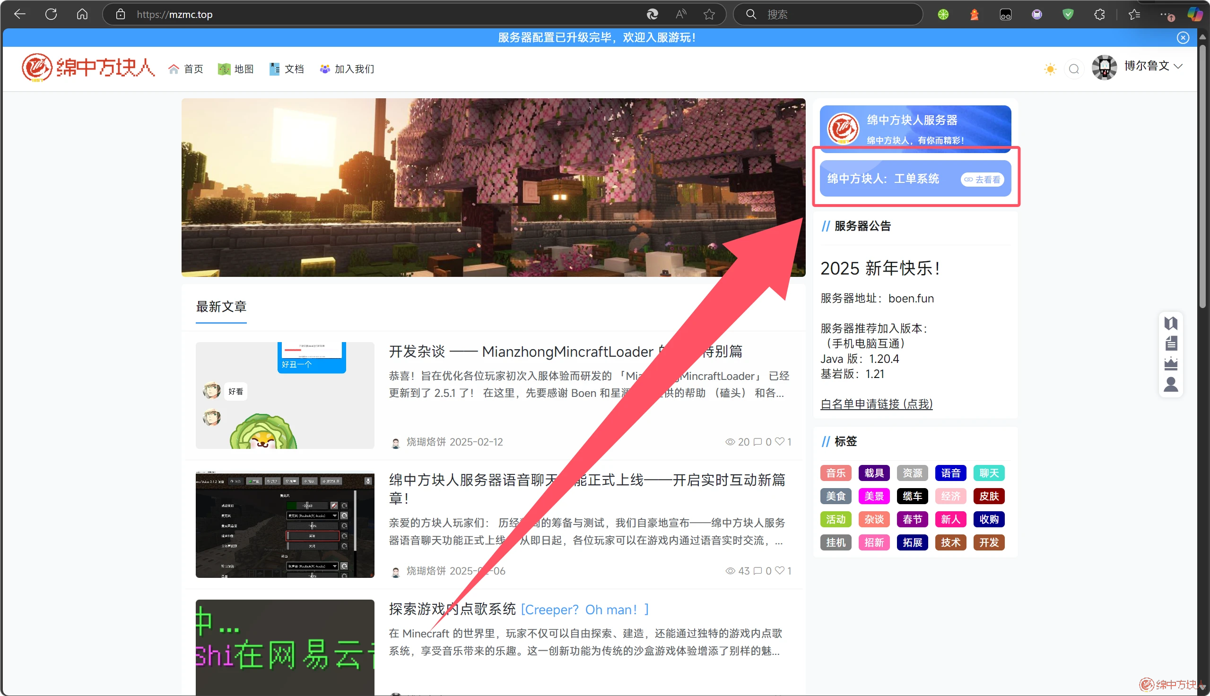Open the 文档 nav item
1210x696 pixels.
(x=287, y=69)
